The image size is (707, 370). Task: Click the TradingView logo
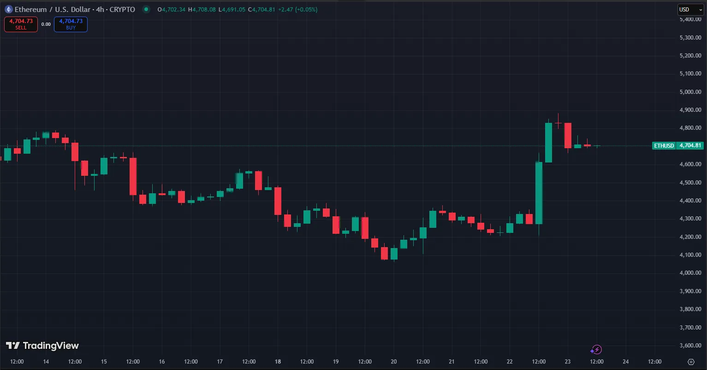tap(42, 346)
